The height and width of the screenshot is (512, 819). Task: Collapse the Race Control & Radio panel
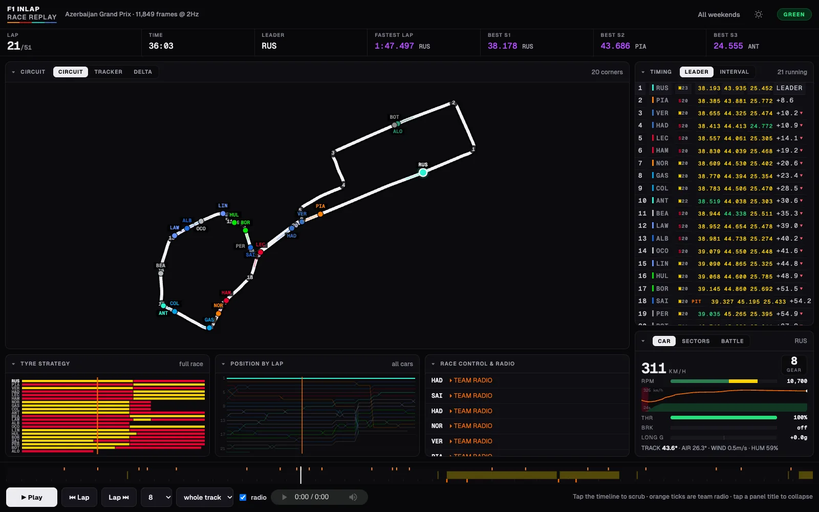click(433, 364)
